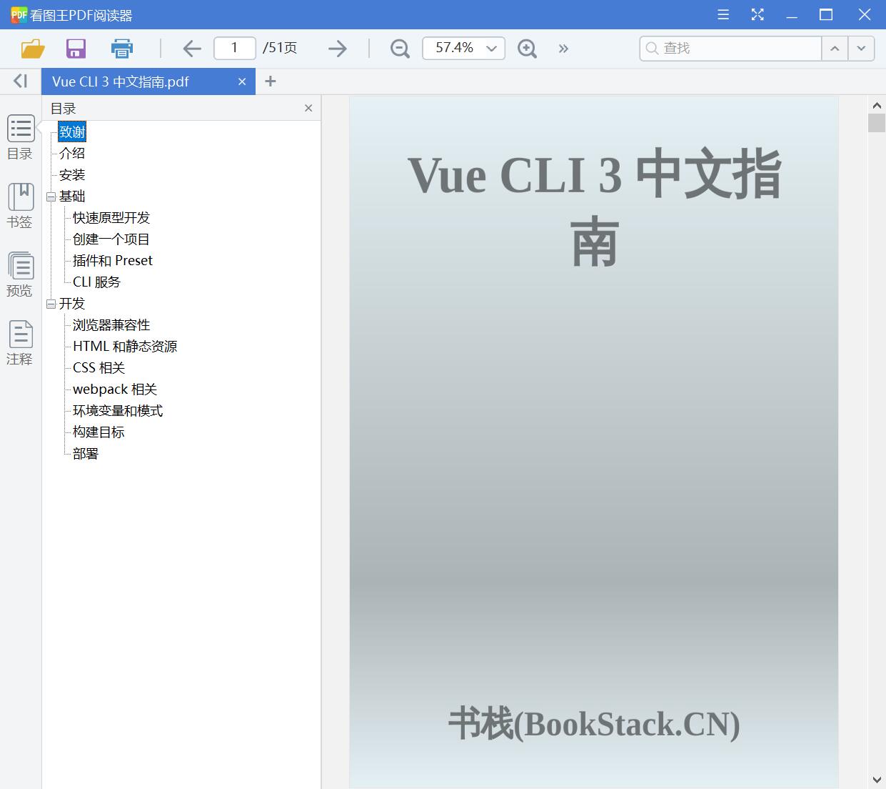Print the PDF with the printer icon
Viewport: 886px width, 789px height.
pyautogui.click(x=122, y=49)
